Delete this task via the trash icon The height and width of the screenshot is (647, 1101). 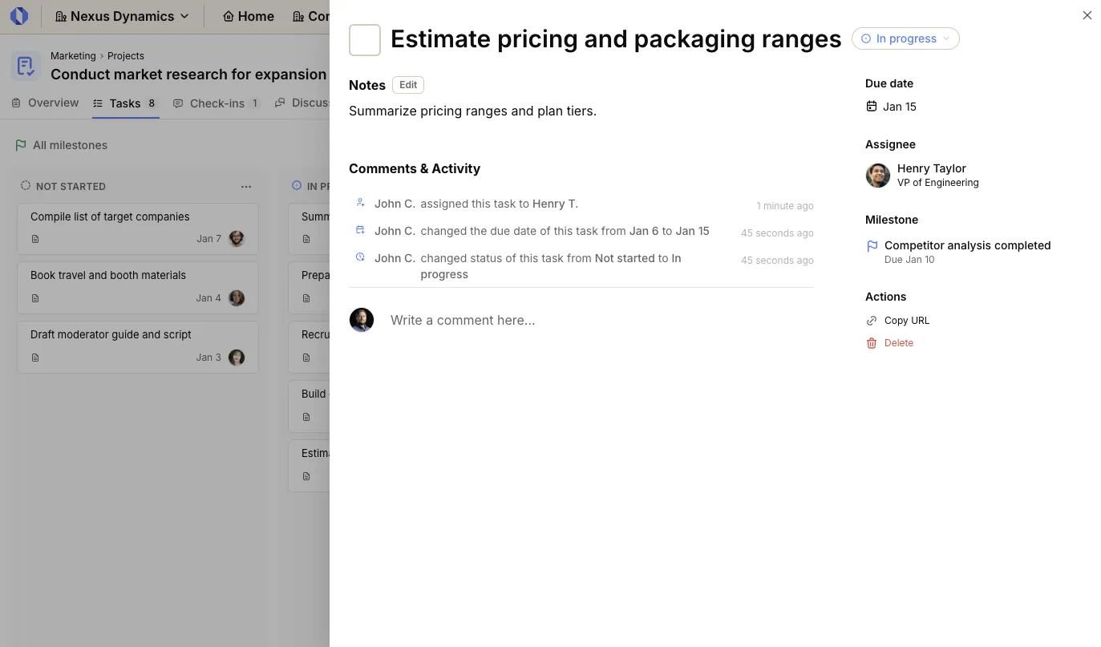872,343
